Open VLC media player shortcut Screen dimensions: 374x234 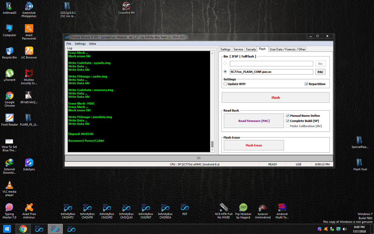[x=9, y=189]
